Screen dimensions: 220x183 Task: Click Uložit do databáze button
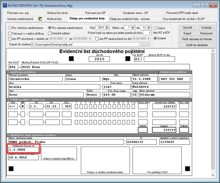(197, 45)
